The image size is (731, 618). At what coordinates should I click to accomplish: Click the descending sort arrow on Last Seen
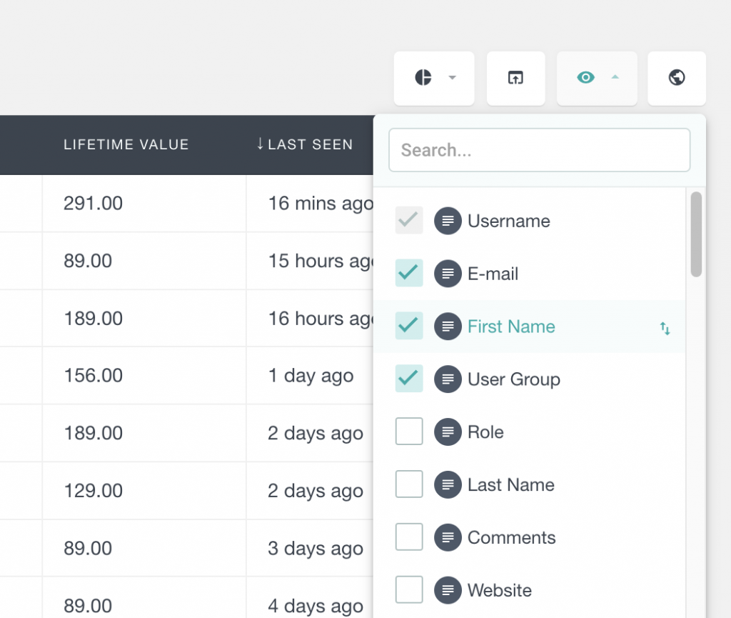point(261,144)
